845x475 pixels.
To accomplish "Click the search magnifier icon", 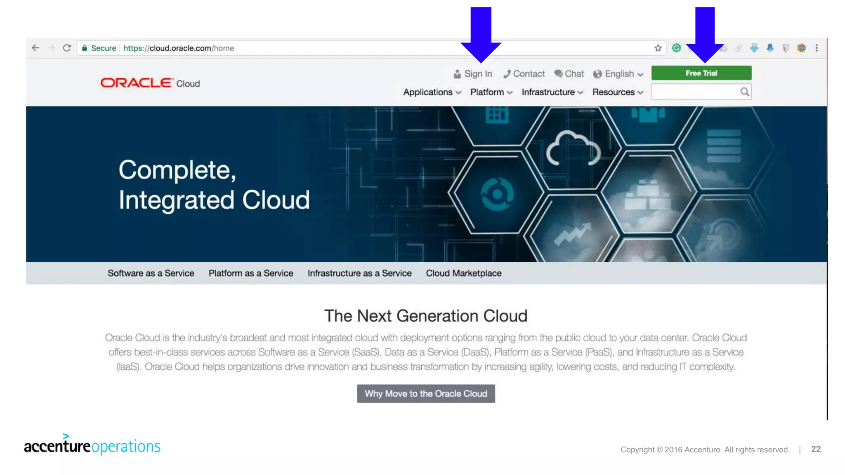I will 744,92.
